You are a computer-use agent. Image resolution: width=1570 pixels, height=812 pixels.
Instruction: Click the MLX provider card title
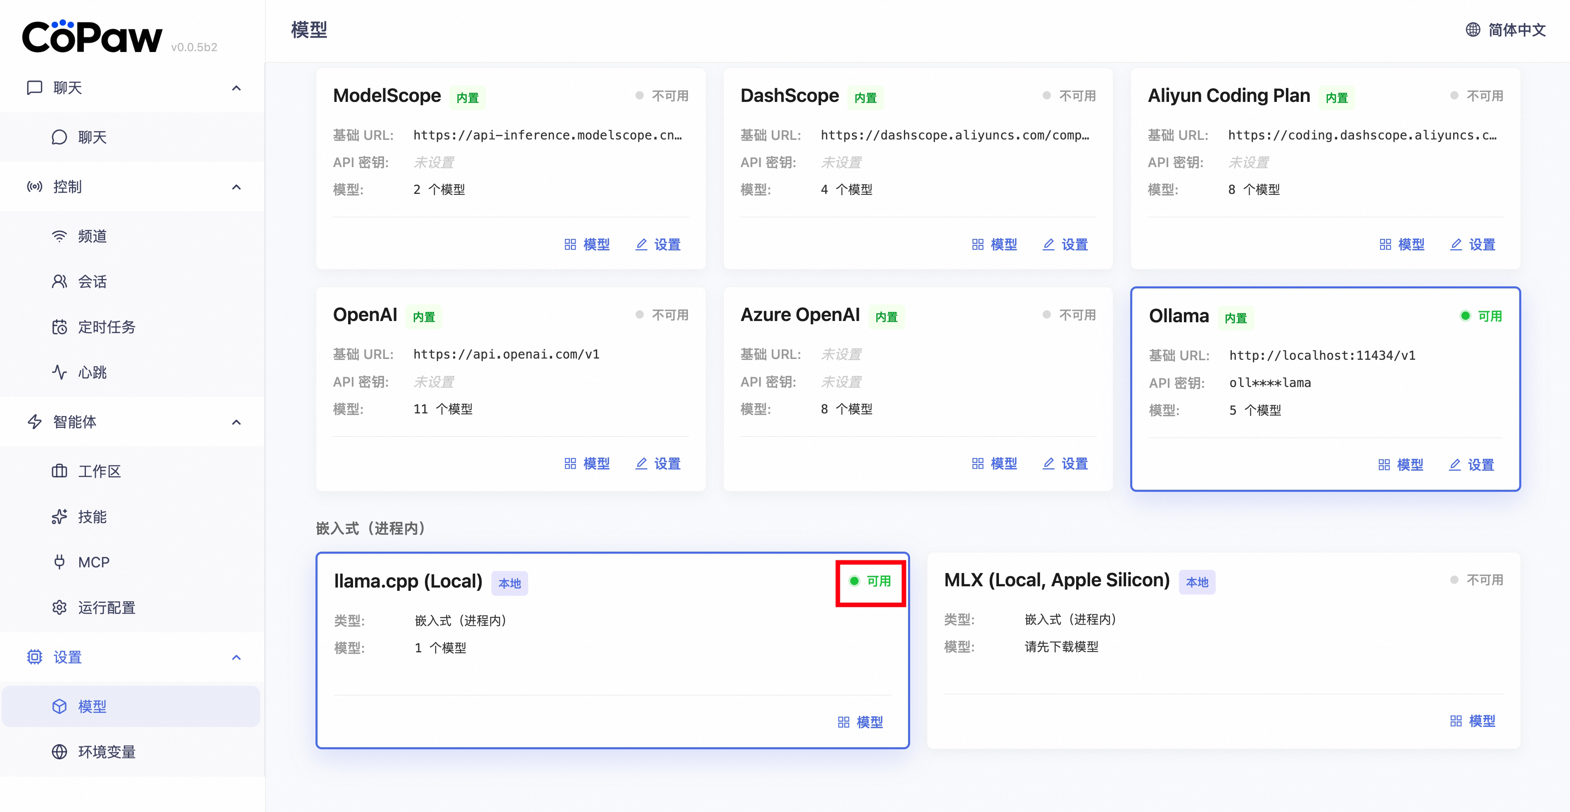(x=1056, y=581)
